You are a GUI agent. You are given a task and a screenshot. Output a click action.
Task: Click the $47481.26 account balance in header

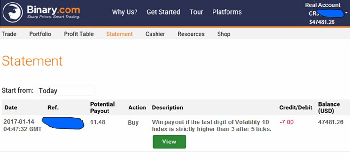click(322, 22)
